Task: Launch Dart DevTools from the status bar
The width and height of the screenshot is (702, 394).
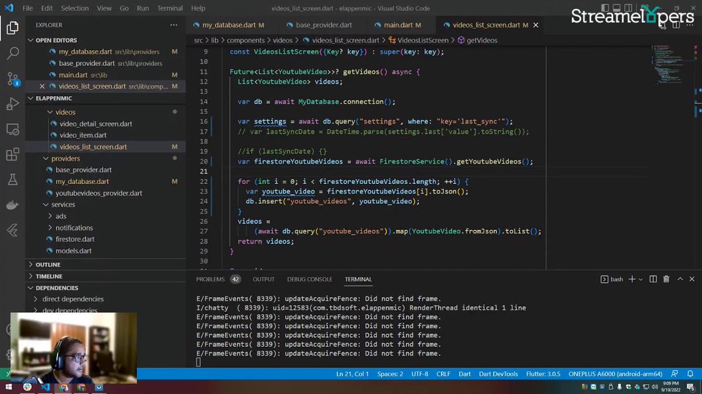Action: (498, 374)
